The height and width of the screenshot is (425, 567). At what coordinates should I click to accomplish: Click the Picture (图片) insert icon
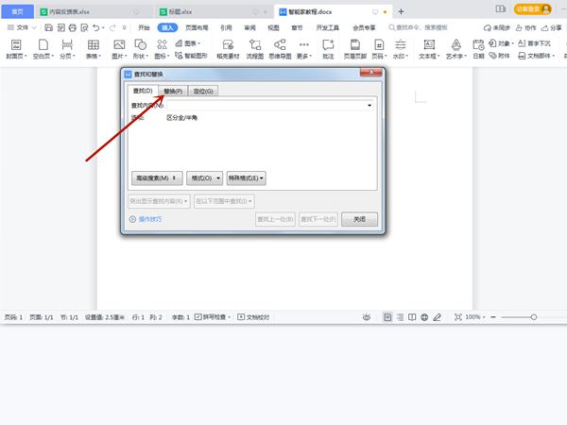coord(119,49)
